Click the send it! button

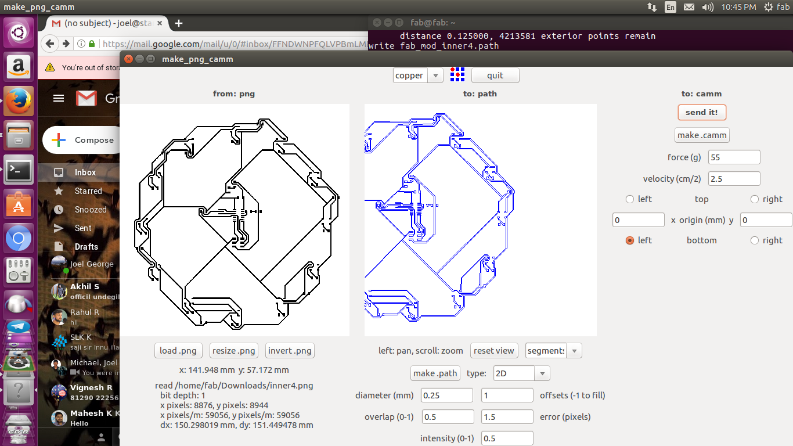click(702, 112)
